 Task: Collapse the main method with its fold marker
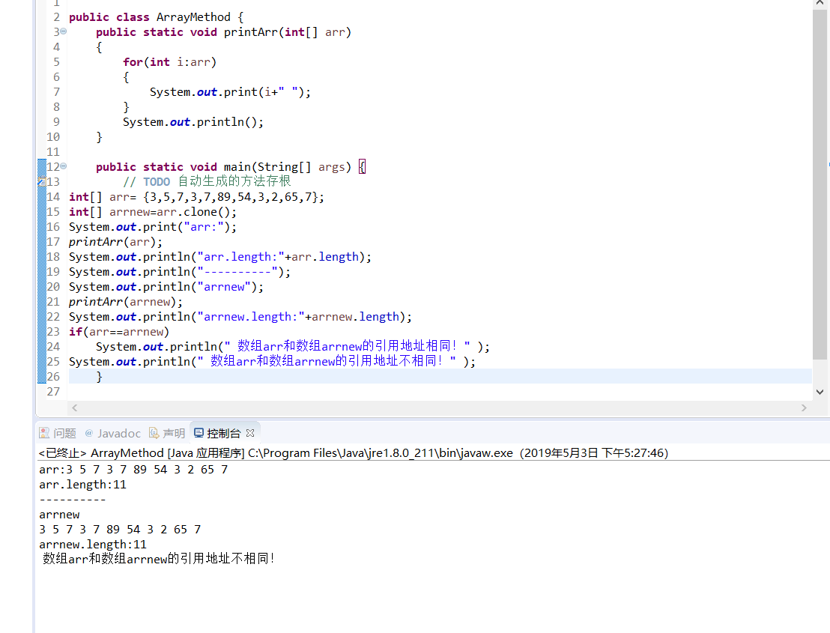[63, 166]
